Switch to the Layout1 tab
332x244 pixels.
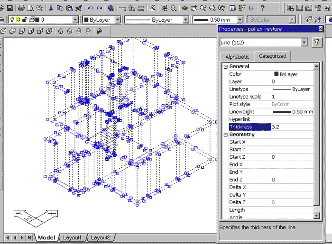point(73,237)
